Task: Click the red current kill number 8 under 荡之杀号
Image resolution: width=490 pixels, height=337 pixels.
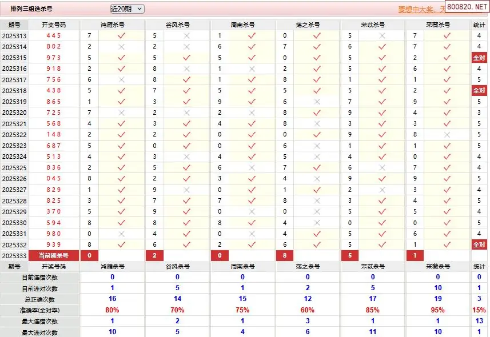Action: (x=285, y=255)
